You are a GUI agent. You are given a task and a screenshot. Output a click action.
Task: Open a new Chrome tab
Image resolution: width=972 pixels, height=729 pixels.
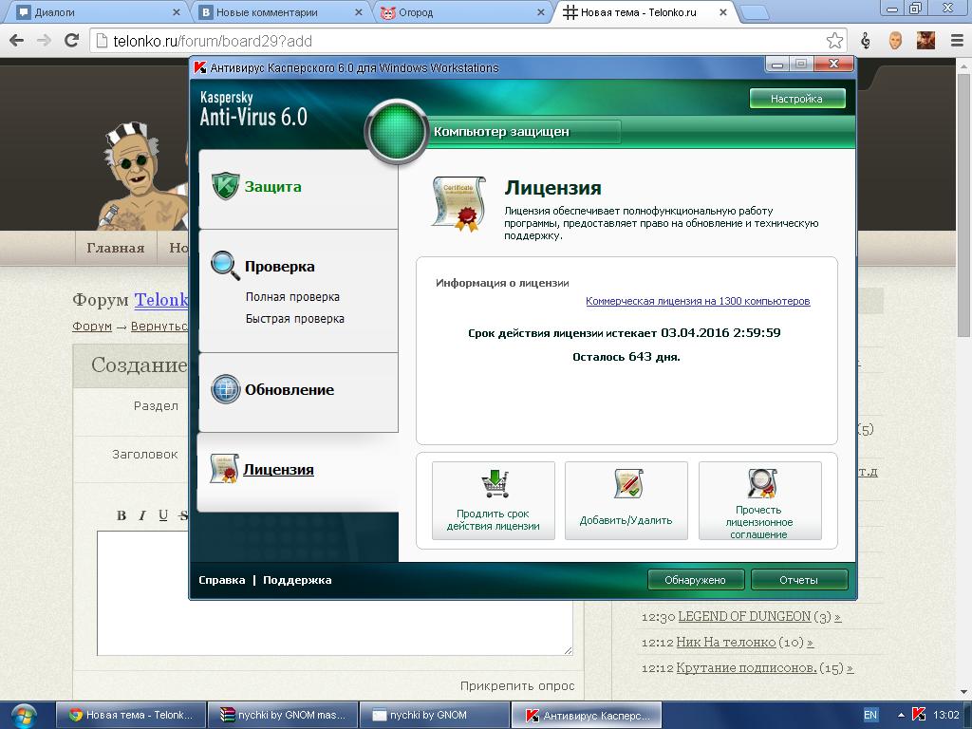[755, 11]
